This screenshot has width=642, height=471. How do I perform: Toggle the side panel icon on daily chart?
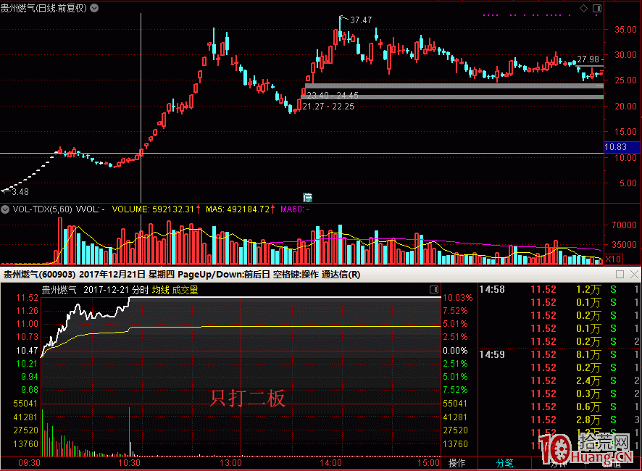coord(597,8)
